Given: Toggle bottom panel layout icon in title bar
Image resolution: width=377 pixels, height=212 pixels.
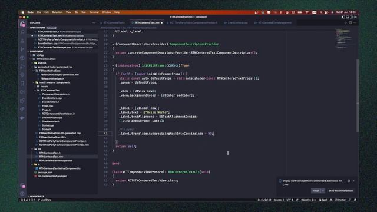Looking at the screenshot, I should click(x=348, y=17).
